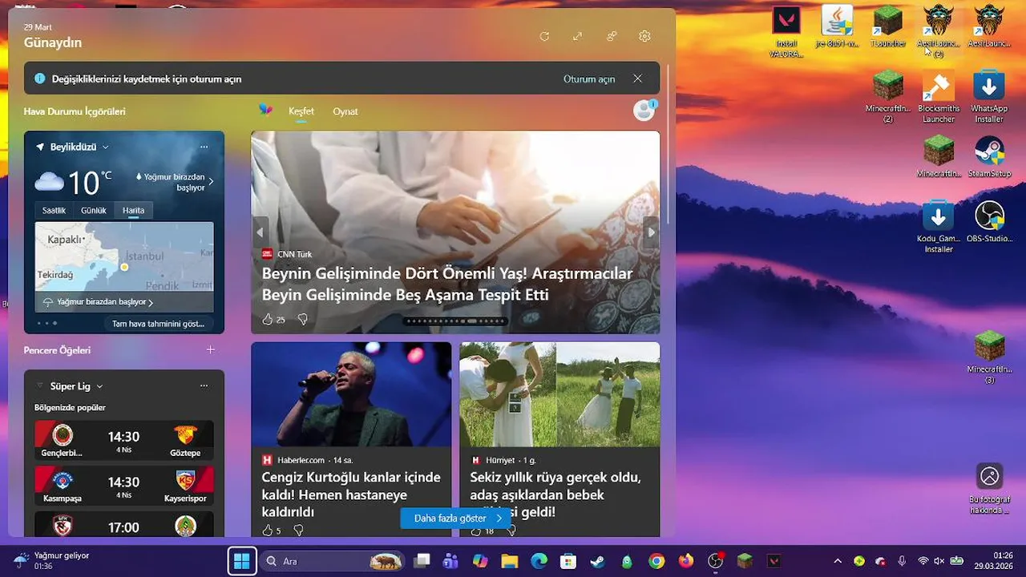Open Task View from taskbar
The width and height of the screenshot is (1026, 577).
[422, 561]
